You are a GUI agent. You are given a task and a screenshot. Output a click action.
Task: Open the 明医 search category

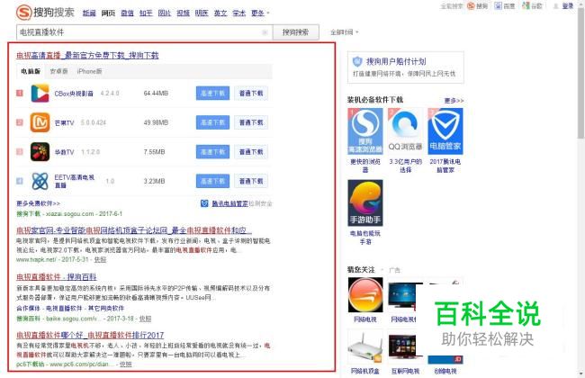pos(202,13)
